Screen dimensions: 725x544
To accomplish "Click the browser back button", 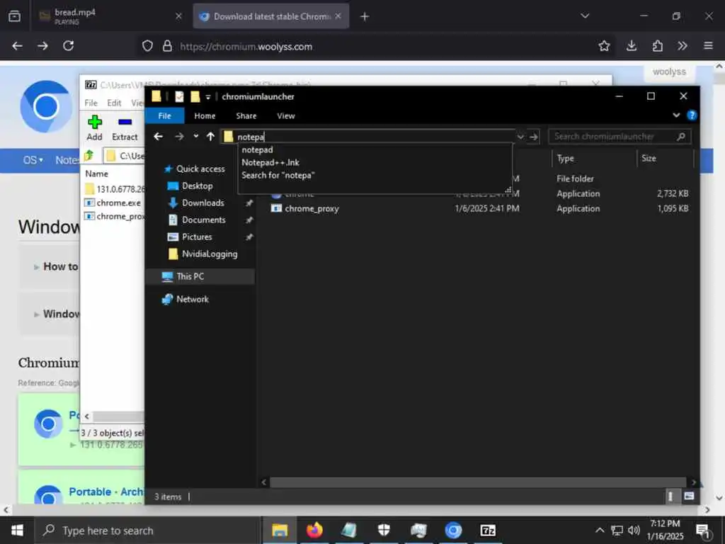I will click(17, 46).
